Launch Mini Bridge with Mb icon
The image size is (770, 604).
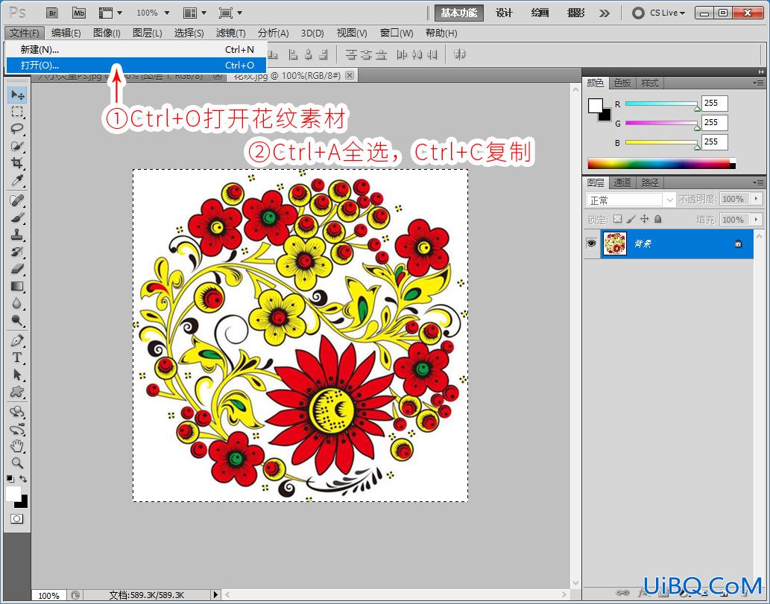click(x=78, y=13)
